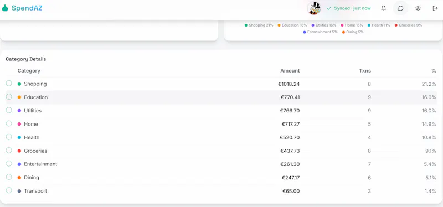Click the Shopping 21% legend entry
443x207 pixels.
coord(259,25)
